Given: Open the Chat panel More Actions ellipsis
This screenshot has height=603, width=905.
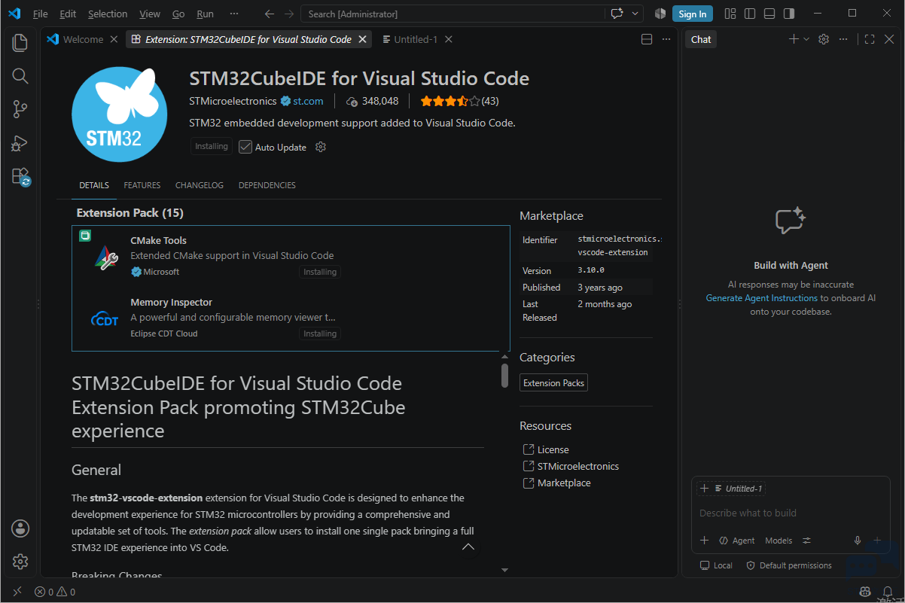Looking at the screenshot, I should click(844, 39).
